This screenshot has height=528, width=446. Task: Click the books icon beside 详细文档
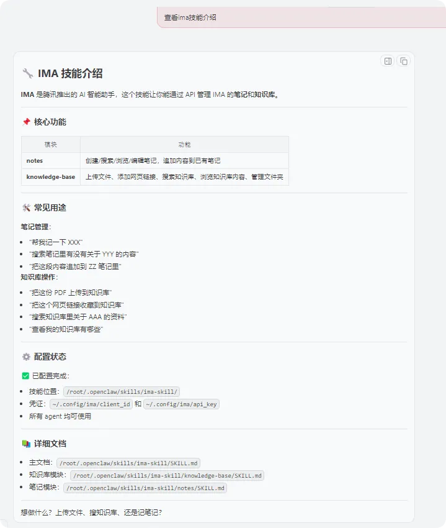coord(26,444)
